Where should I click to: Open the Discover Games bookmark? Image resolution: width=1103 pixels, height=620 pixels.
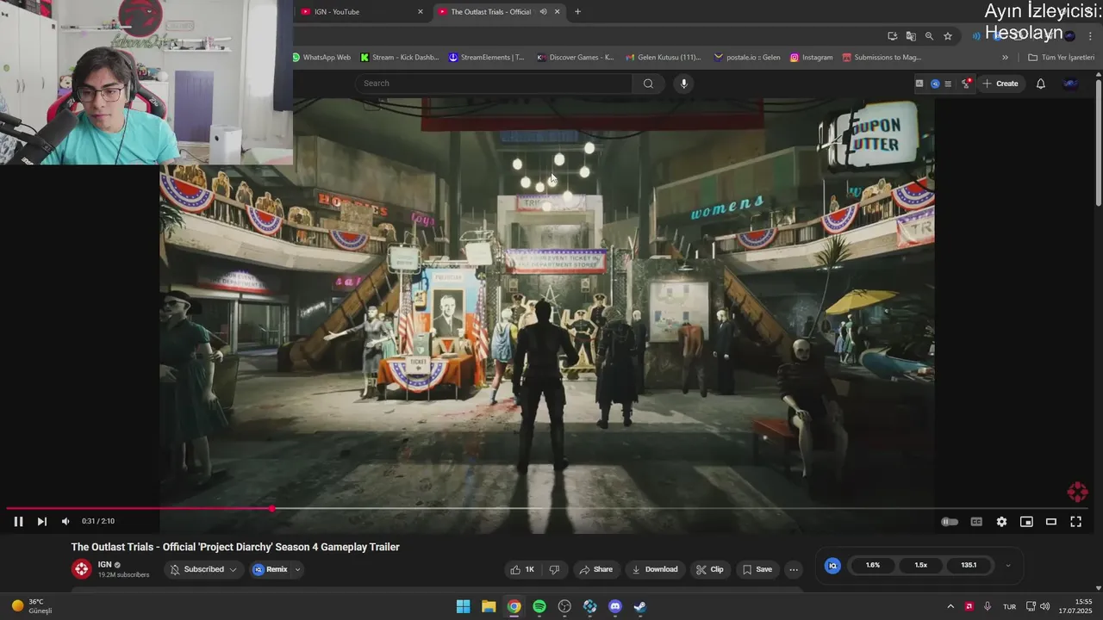[576, 58]
